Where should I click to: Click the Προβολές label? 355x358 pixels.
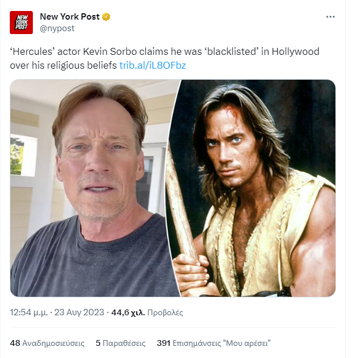[165, 312]
